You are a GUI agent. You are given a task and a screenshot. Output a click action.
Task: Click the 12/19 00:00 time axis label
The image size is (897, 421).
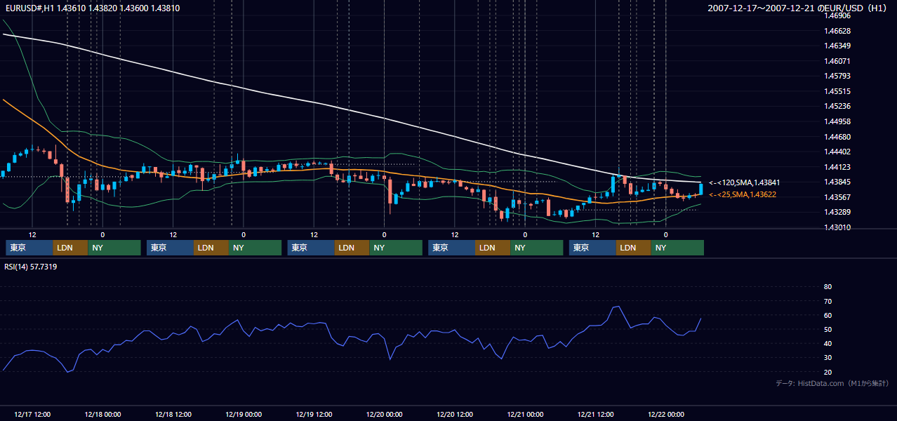coord(244,414)
